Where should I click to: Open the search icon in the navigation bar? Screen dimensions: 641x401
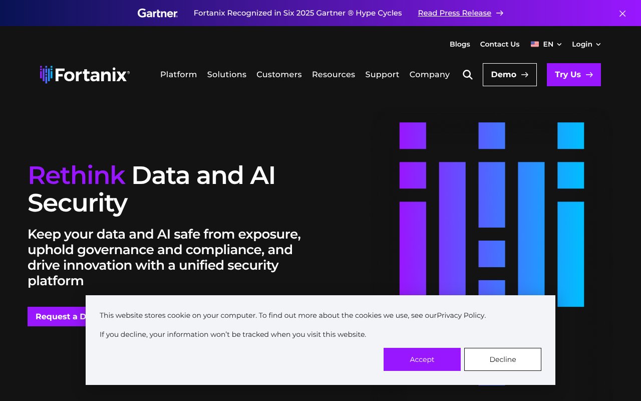click(x=467, y=74)
